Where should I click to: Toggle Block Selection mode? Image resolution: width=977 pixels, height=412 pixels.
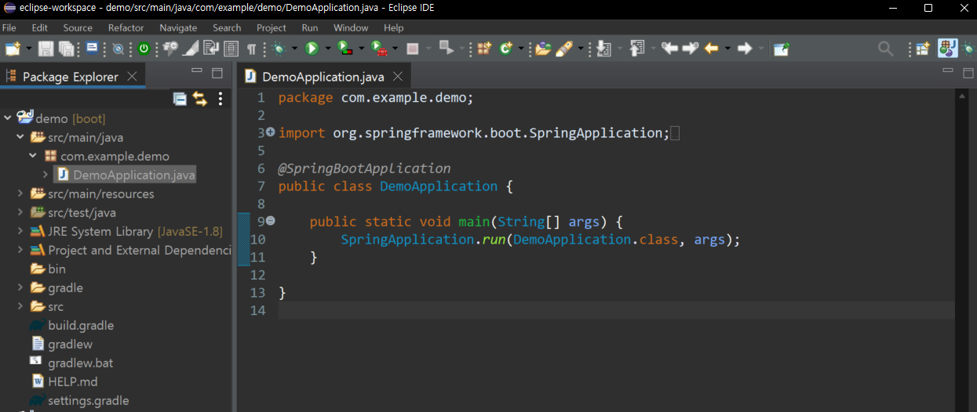coord(231,49)
